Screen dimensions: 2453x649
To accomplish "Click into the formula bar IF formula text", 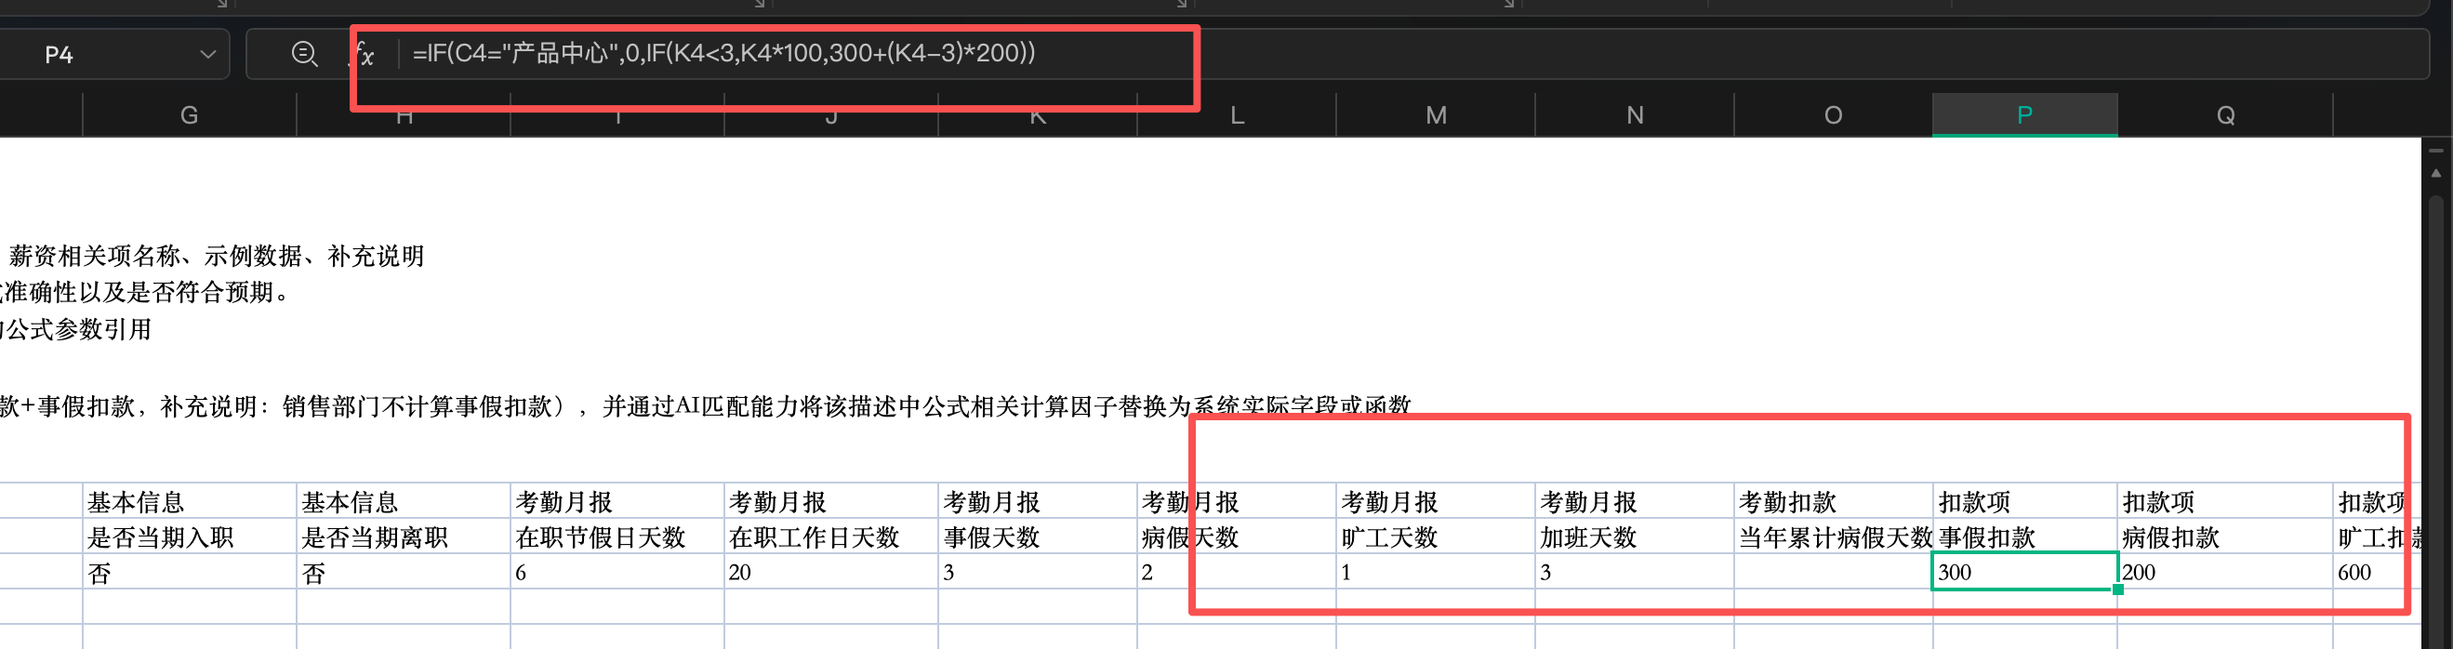I will [723, 53].
